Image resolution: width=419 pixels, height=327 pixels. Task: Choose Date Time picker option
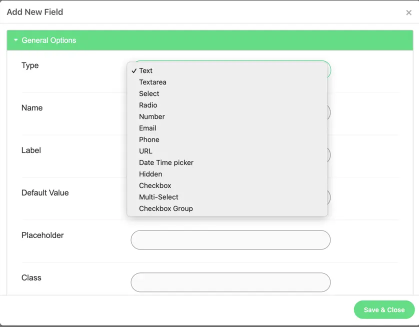tap(166, 163)
